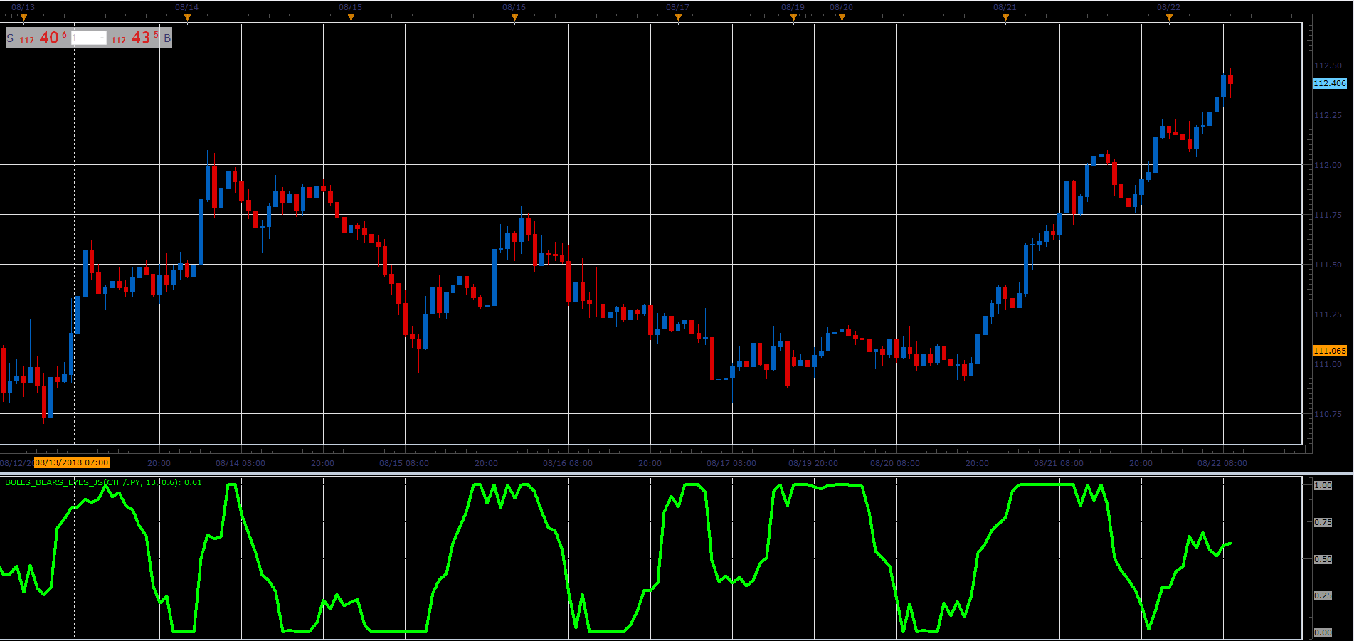
Task: Select the BULLS_BEARS_EYES_JS indicator label
Action: click(x=103, y=482)
